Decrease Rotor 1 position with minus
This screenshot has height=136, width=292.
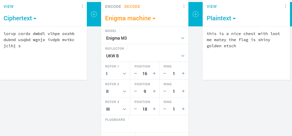(135, 74)
